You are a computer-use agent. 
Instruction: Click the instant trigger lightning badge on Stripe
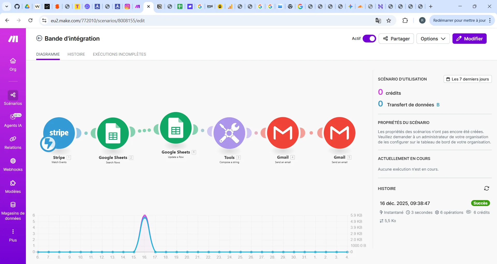coord(48,144)
